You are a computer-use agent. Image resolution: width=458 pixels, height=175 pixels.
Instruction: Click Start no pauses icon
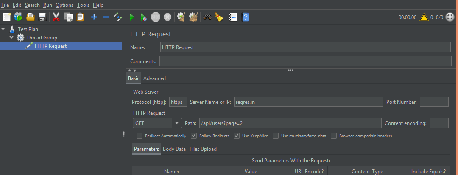[x=144, y=17]
